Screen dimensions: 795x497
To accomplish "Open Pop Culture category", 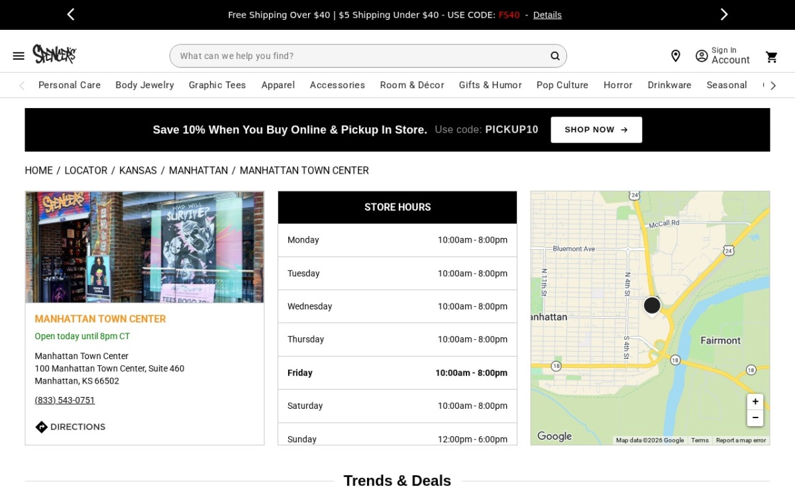I will (562, 85).
